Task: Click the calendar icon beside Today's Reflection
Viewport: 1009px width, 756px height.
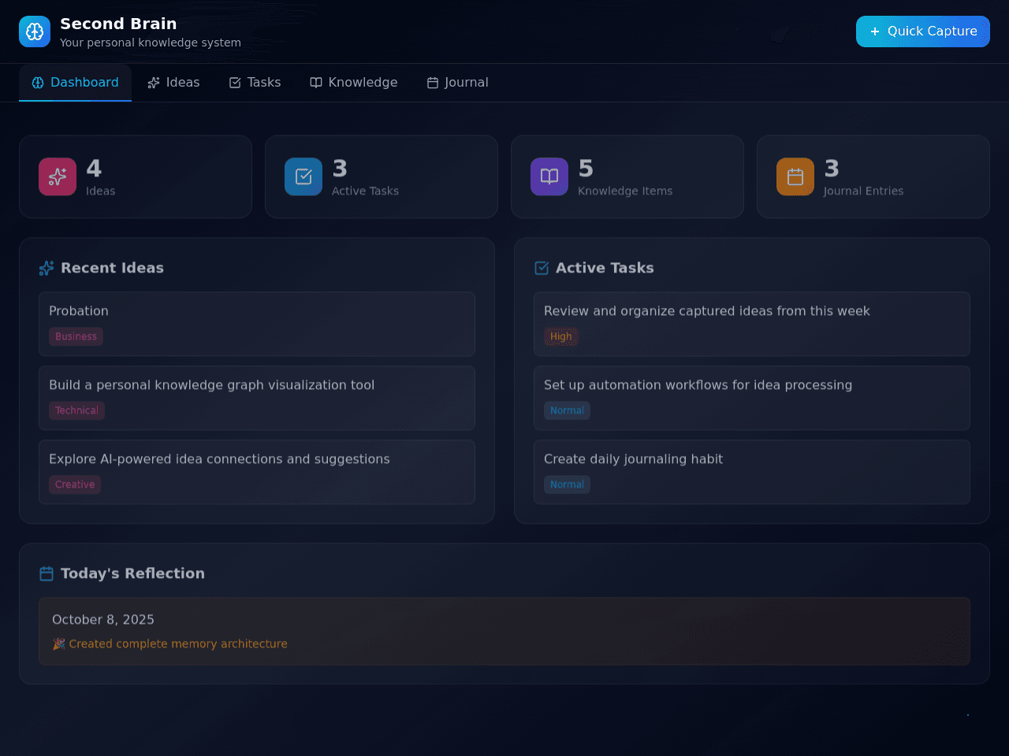Action: 47,574
